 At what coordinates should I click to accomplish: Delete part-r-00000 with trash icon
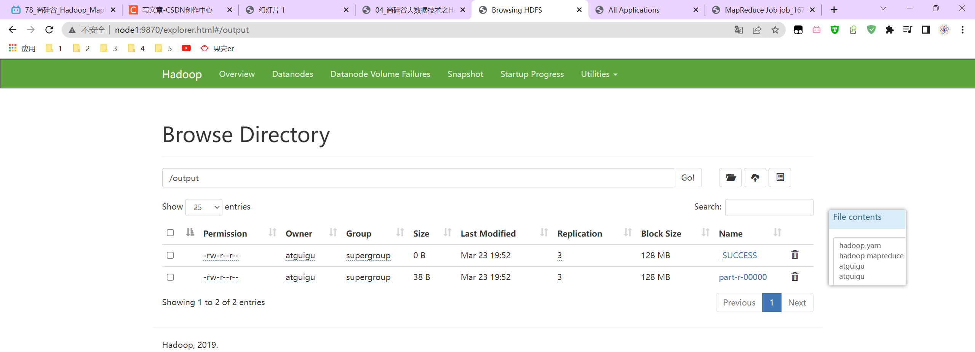[x=795, y=277]
